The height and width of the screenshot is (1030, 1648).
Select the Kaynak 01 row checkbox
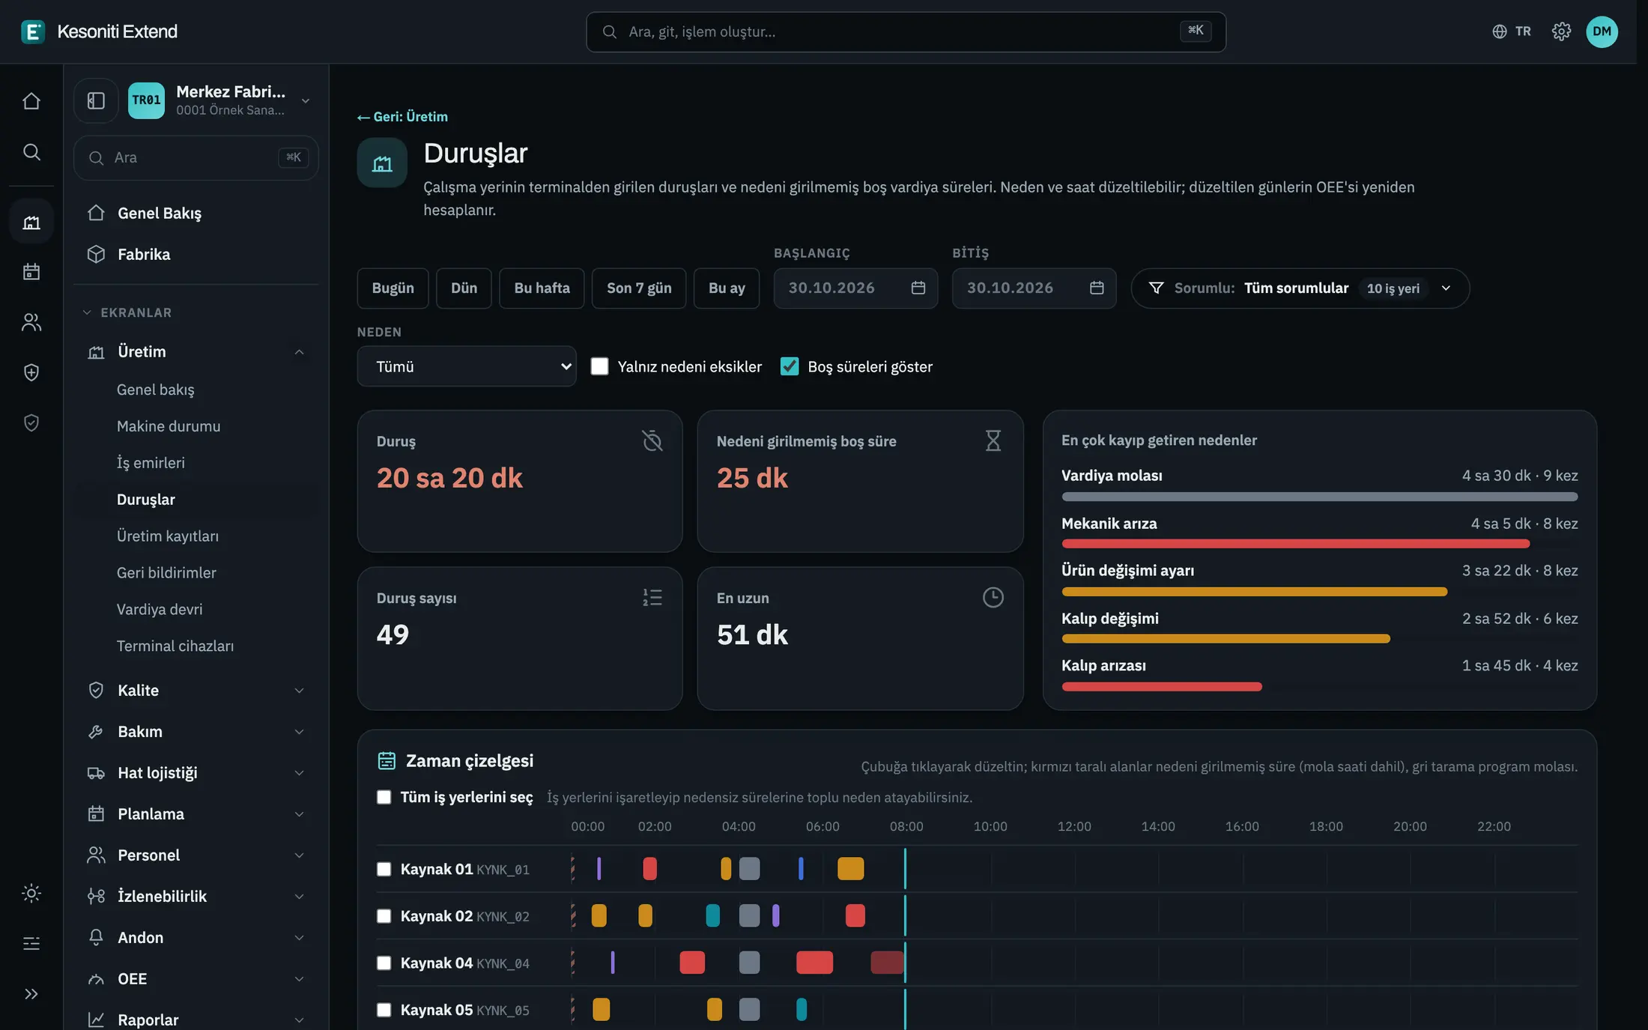coord(384,869)
